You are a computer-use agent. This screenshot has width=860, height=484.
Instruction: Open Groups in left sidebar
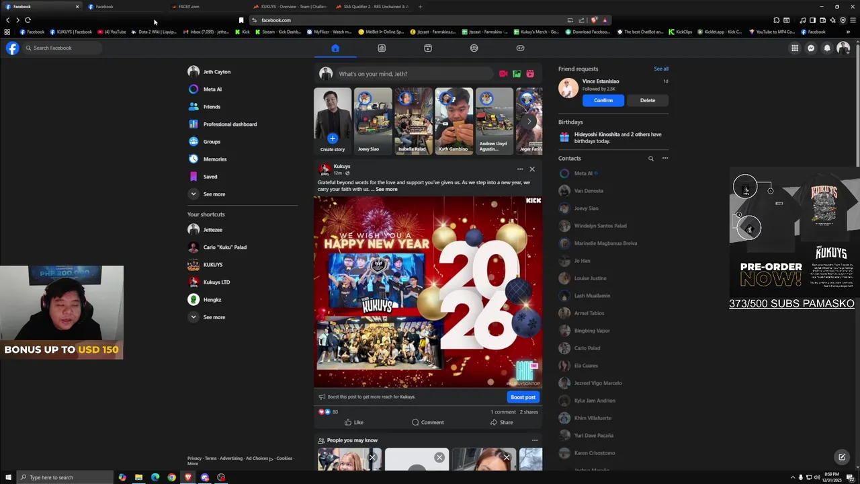point(242,142)
